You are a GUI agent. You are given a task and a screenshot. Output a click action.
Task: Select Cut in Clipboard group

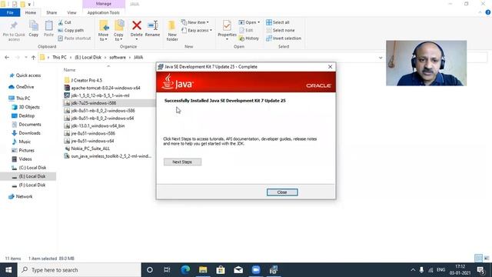[65, 22]
